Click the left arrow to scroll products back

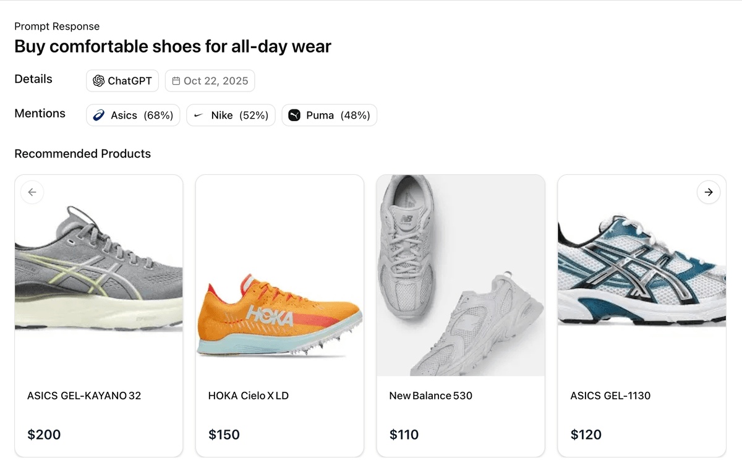pos(32,192)
